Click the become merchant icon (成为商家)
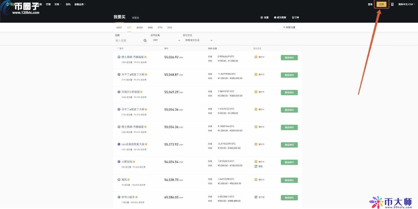Image resolution: width=418 pixels, height=209 pixels. tap(275, 17)
